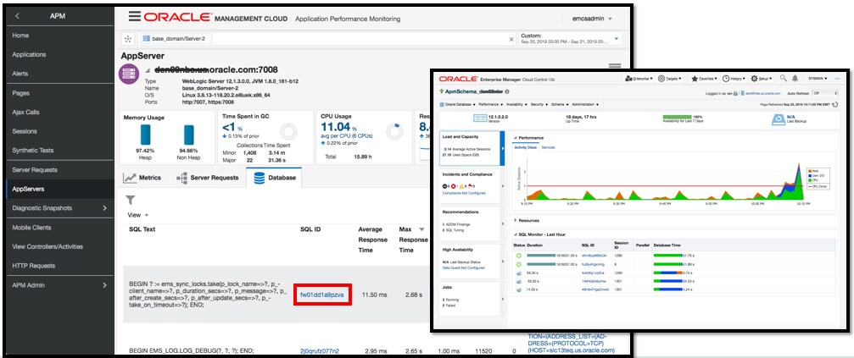854x358 pixels.
Task: Open Security menu in database toolbar
Action: tap(539, 104)
